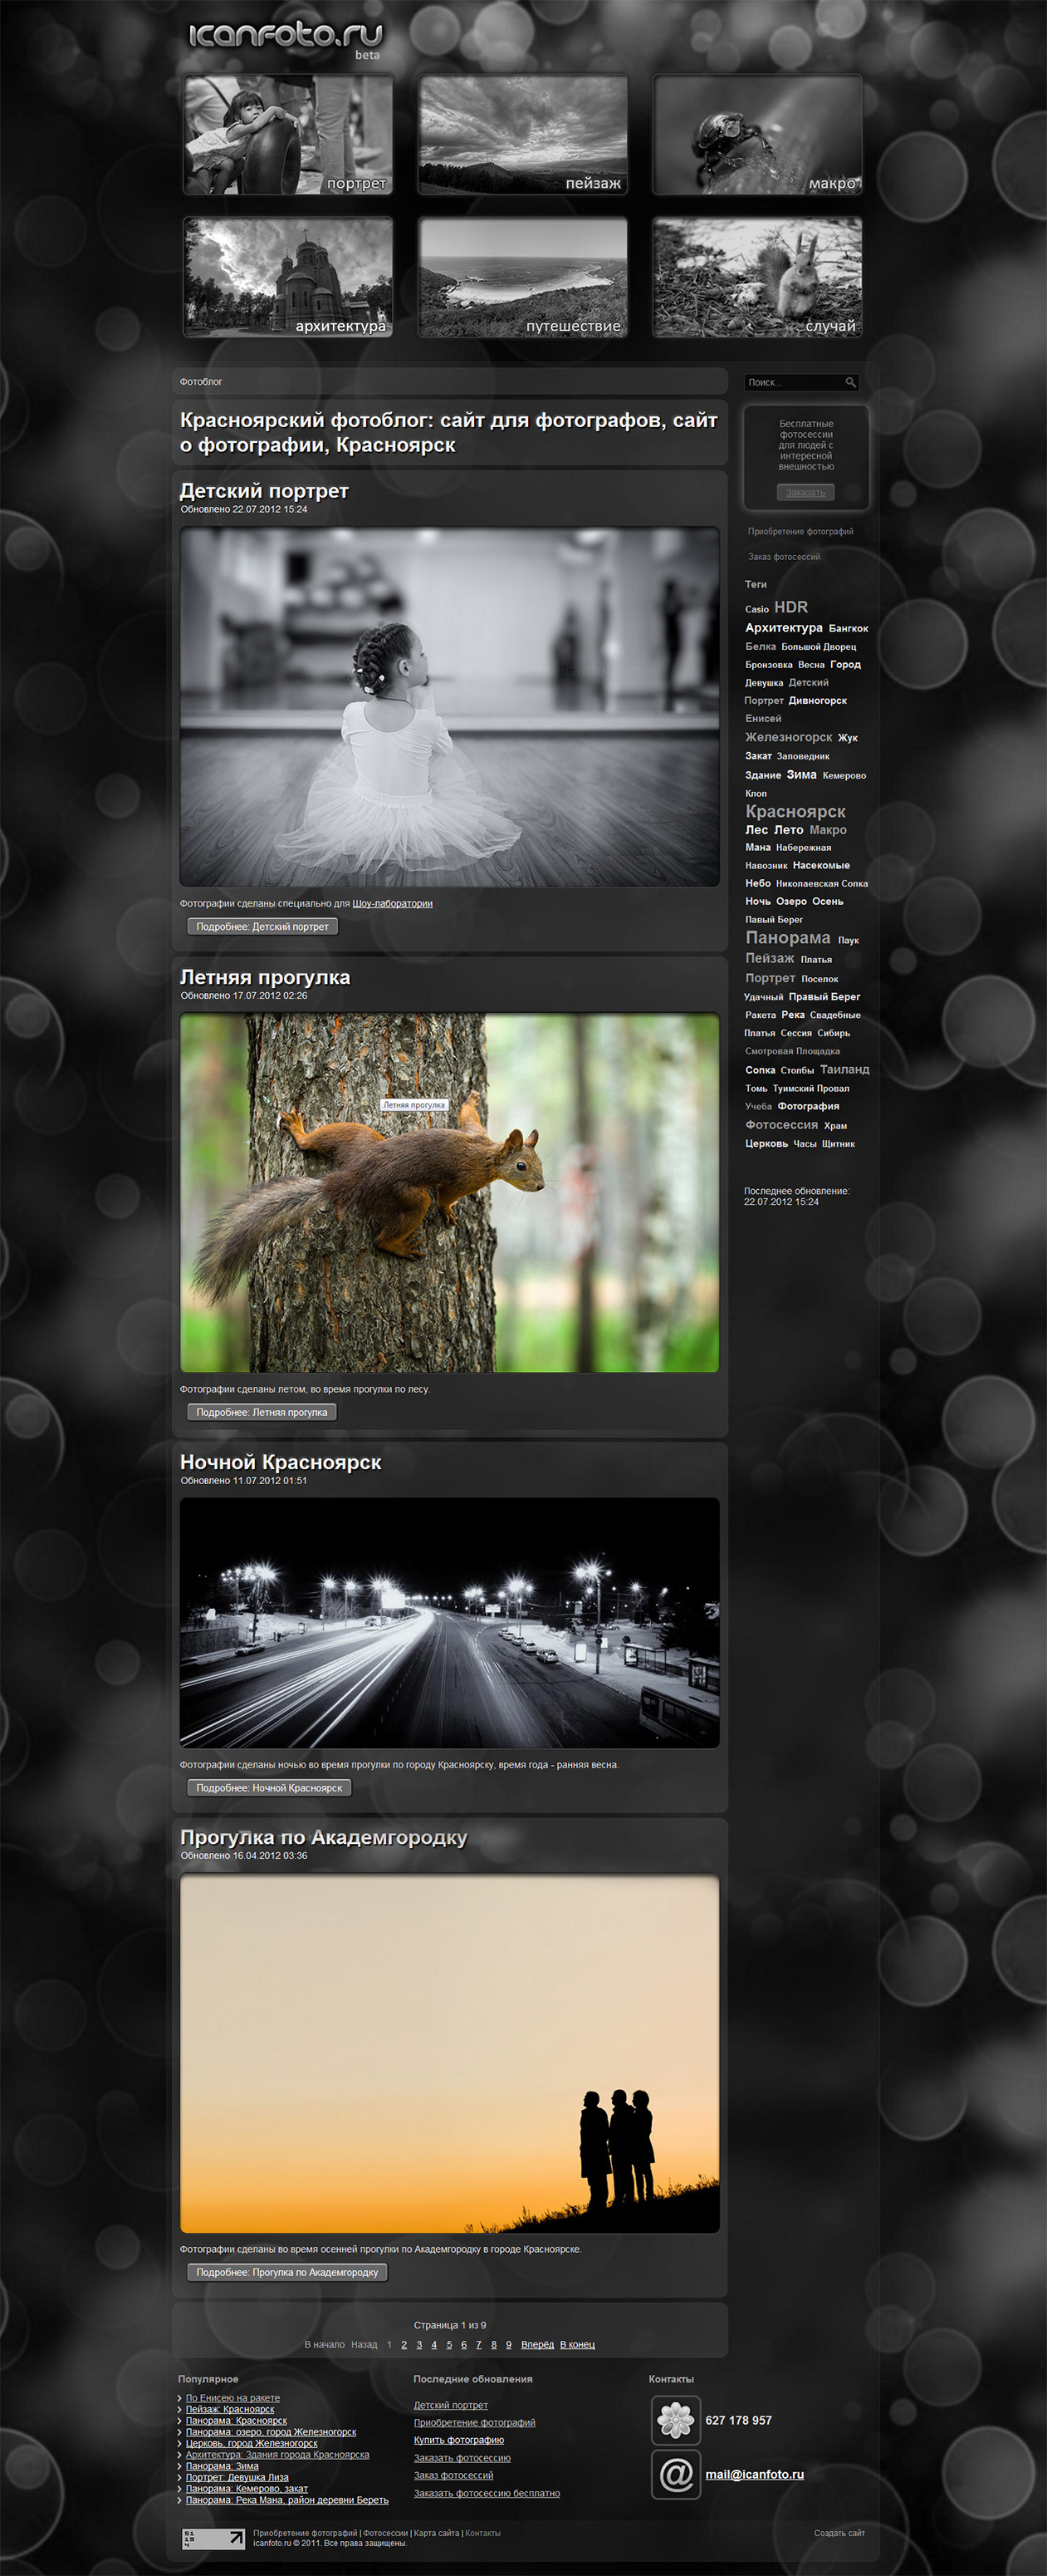Image resolution: width=1047 pixels, height=2576 pixels.
Task: Select the Бангкок tag
Action: coord(849,629)
